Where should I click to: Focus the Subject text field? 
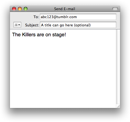78,25
